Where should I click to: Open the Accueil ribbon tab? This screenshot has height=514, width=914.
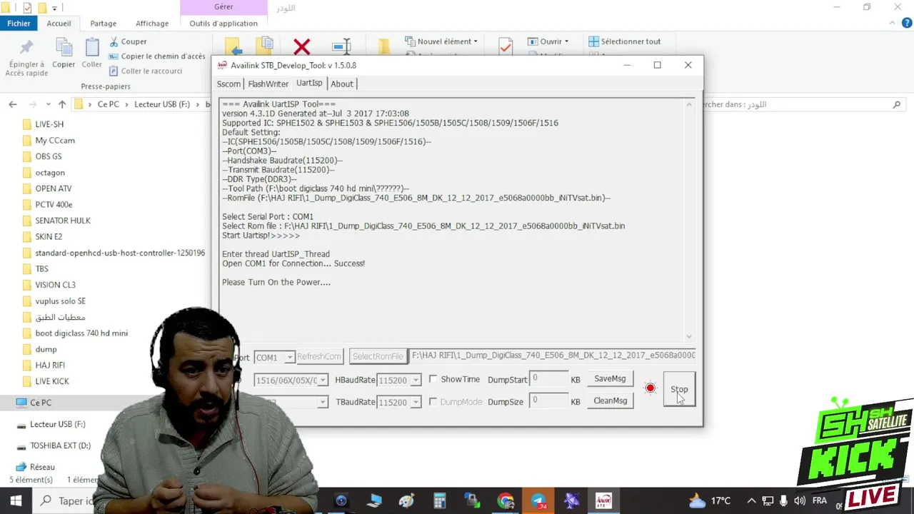click(59, 23)
